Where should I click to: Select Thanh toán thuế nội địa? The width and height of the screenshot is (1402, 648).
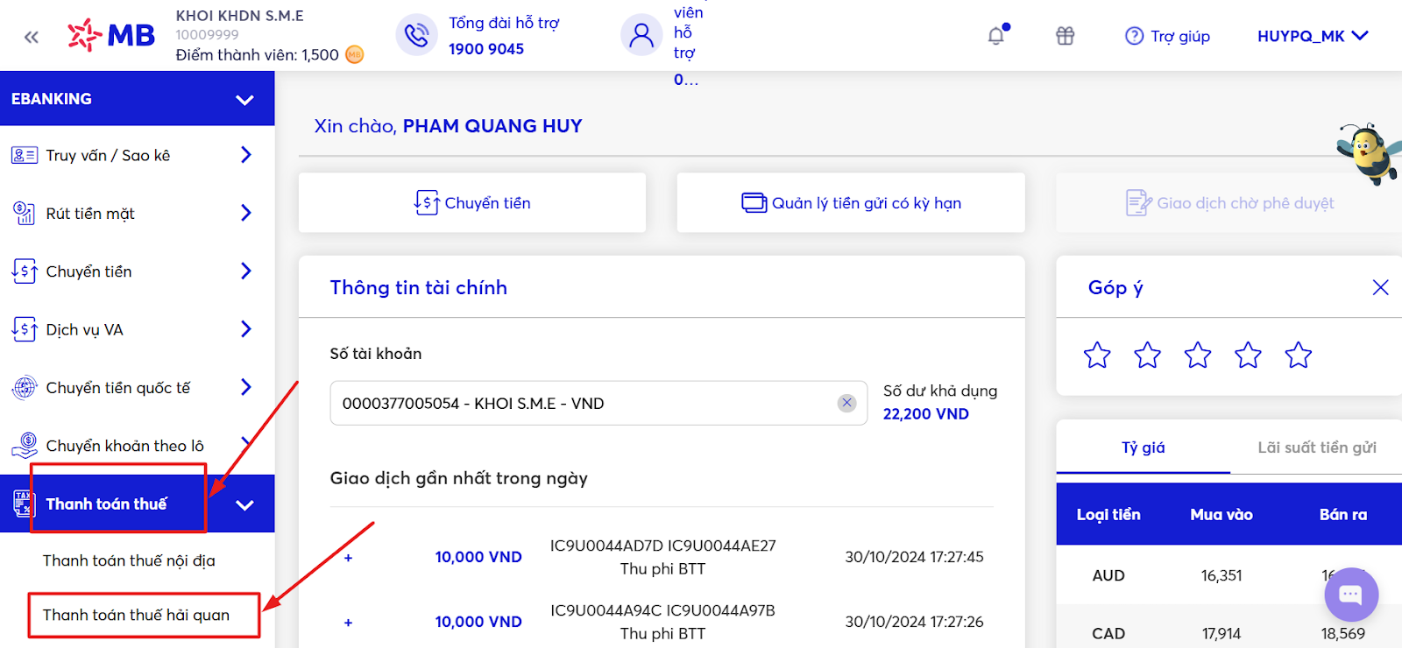129,560
